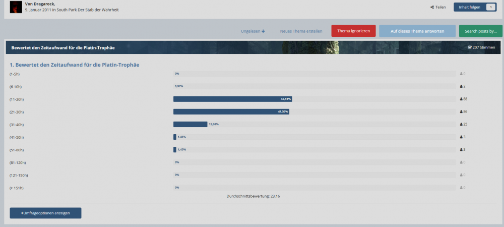The height and width of the screenshot is (227, 504).
Task: Open the Dragarock author profile link
Action: [42, 4]
